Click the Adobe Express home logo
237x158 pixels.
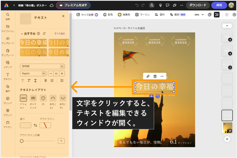point(6,5)
